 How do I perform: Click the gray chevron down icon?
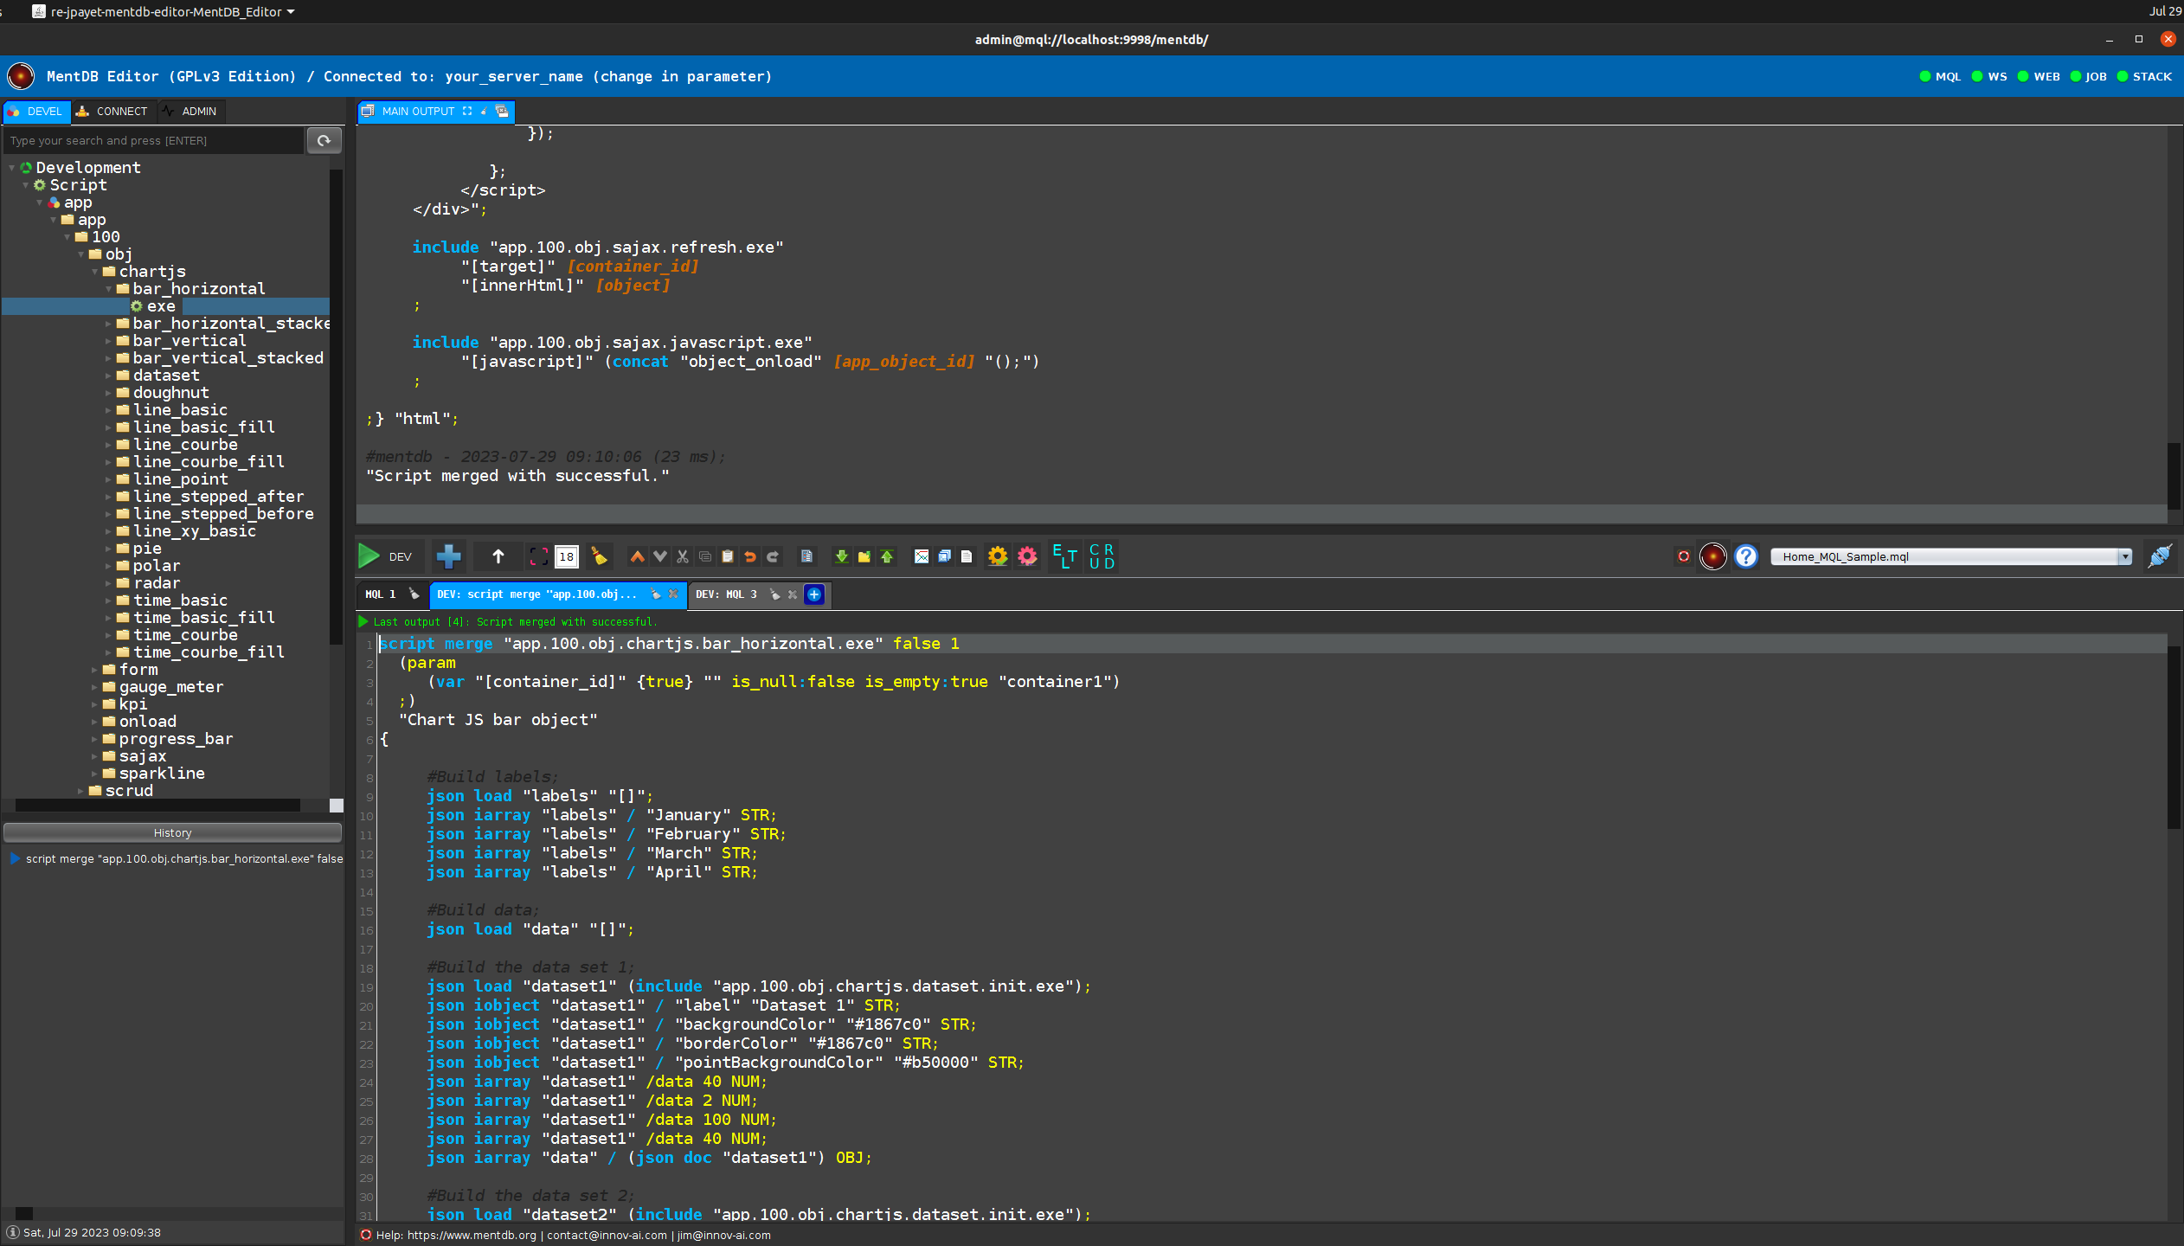click(660, 556)
